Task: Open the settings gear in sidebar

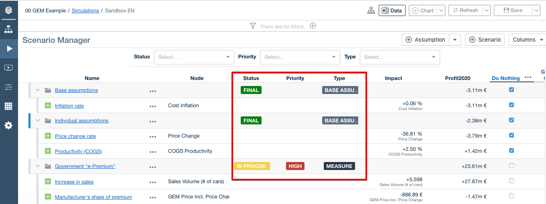Action: [8, 126]
